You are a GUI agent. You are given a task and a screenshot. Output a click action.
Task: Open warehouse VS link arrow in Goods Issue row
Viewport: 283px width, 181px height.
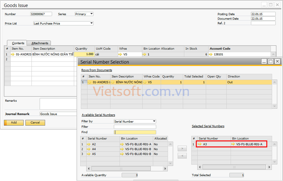coord(120,54)
